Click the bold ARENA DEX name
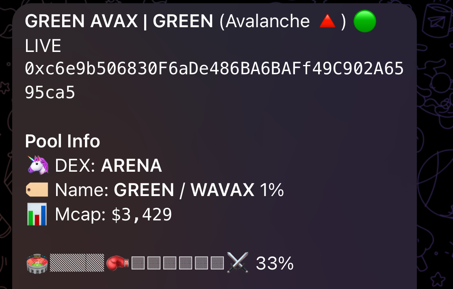Image resolution: width=453 pixels, height=289 pixels. coord(131,166)
